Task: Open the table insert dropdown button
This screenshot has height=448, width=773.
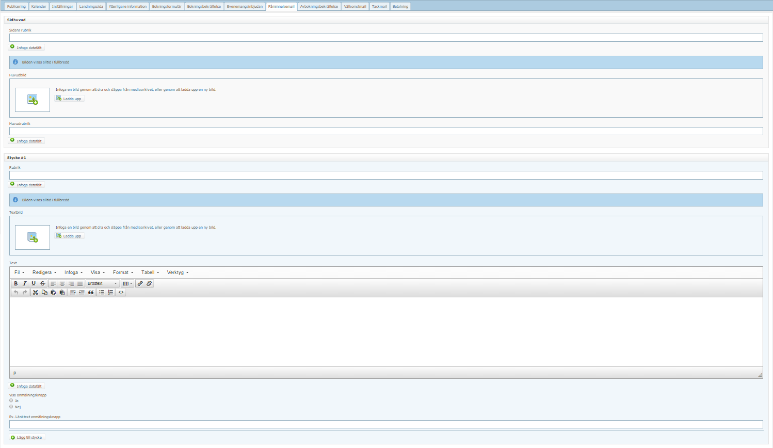Action: click(127, 283)
